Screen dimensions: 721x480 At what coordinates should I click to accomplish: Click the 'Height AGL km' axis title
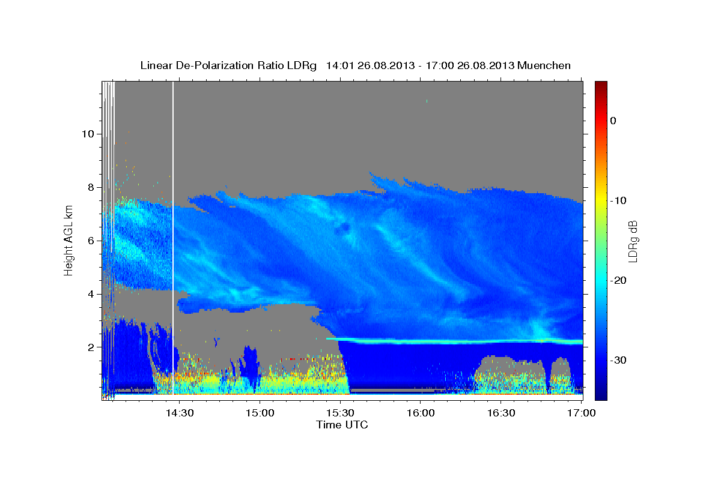point(68,240)
